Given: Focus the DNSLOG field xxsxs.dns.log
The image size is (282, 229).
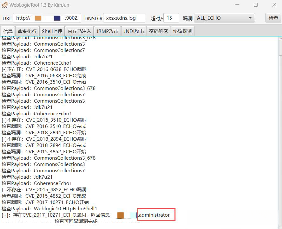Looking at the screenshot, I should point(124,18).
